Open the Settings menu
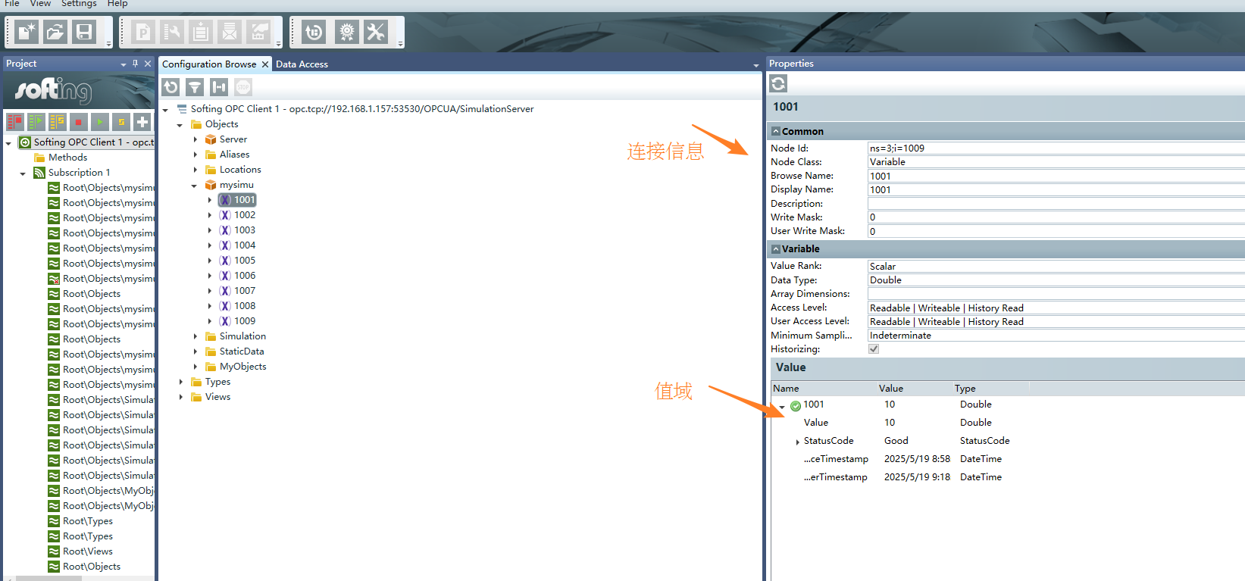The image size is (1245, 581). tap(79, 4)
